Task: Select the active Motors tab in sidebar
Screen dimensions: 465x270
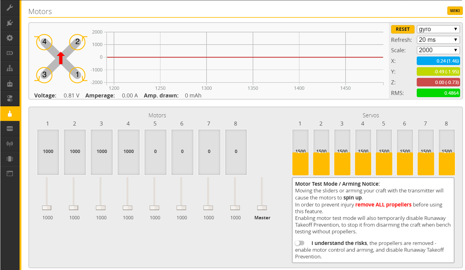Action: [x=10, y=114]
